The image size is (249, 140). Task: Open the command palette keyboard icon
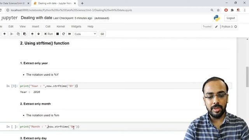[x=102, y=34]
